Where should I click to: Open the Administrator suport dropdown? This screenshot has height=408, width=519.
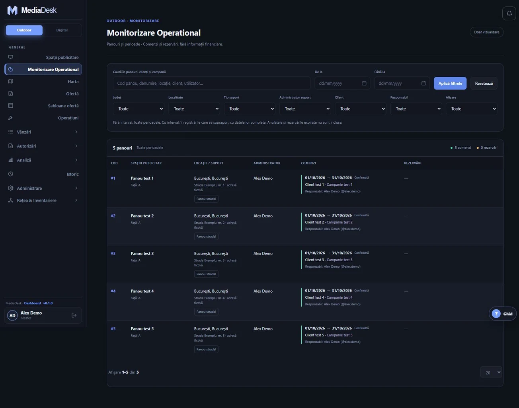pos(305,109)
